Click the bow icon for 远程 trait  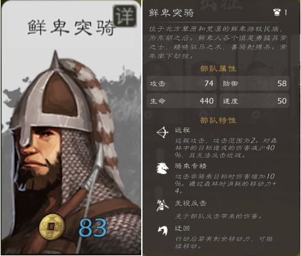click(162, 132)
